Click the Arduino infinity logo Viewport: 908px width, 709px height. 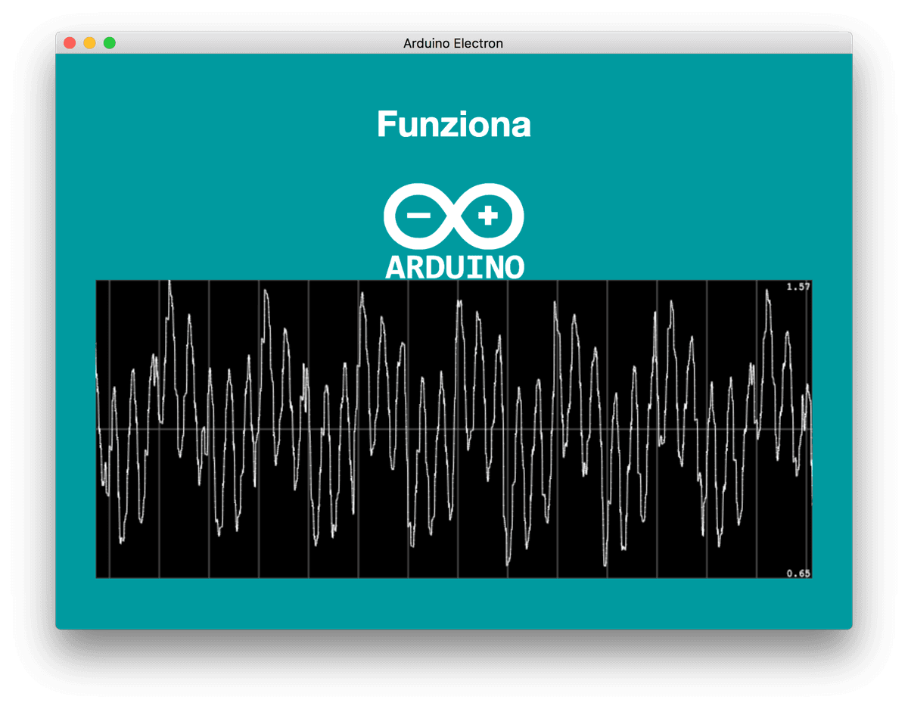(454, 216)
